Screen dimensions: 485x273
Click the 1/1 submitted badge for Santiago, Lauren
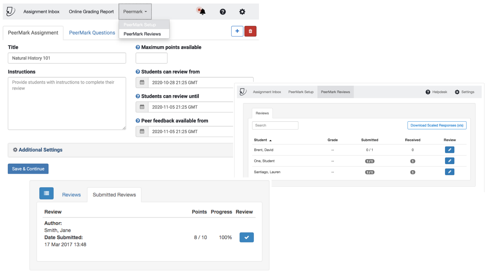[x=370, y=172]
